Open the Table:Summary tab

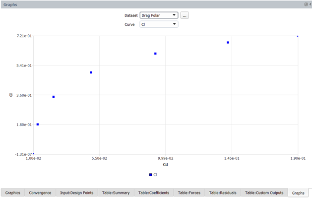(x=116, y=193)
